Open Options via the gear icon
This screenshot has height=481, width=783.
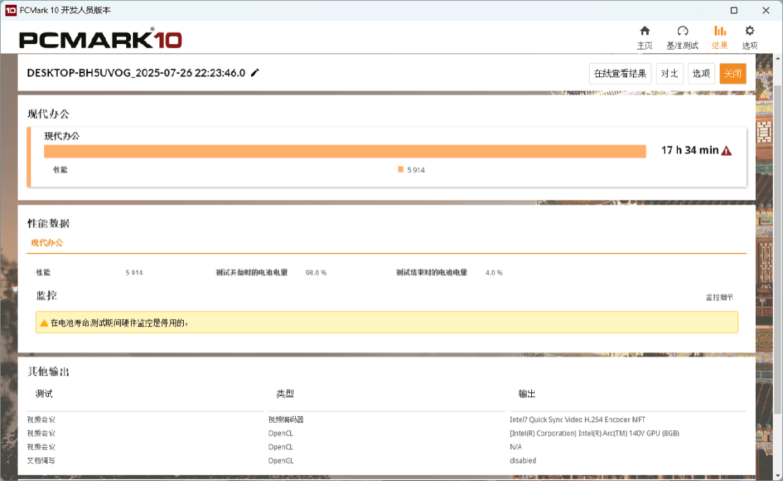tap(750, 31)
